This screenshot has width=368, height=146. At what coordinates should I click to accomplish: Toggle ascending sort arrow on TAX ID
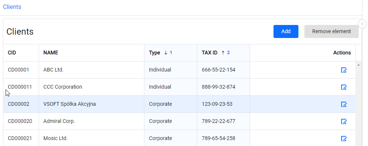[223, 53]
